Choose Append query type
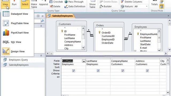 point(43,3)
